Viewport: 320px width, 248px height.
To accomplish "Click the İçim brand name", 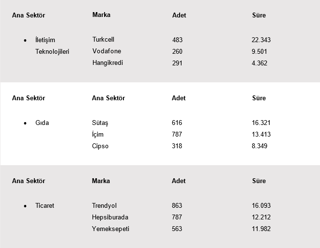I will [x=98, y=135].
